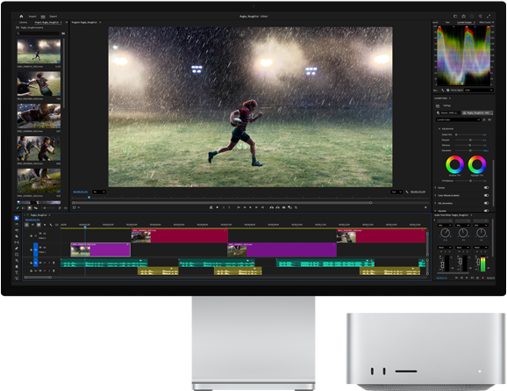Open timeline display settings wrench
The height and width of the screenshot is (391, 507).
(51, 224)
